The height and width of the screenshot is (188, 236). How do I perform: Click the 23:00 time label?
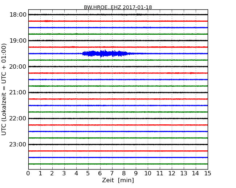click(18, 144)
